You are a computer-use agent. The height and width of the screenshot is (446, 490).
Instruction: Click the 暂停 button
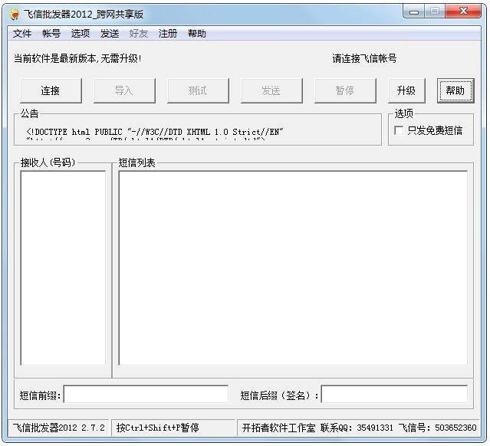tap(345, 90)
